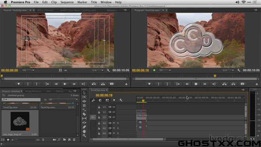The image size is (261, 147).
Task: Click New Item icon in Project panel
Action: tap(69, 139)
